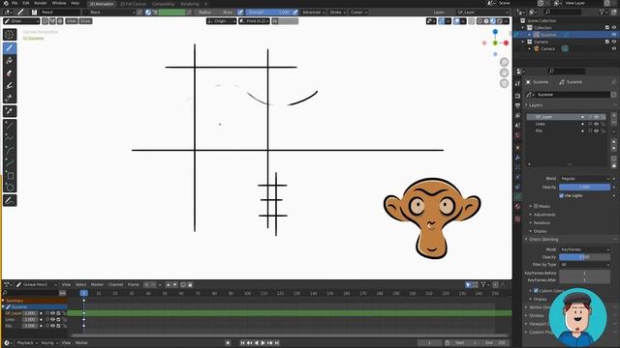Open the Draw mode dropdown
Screen dimensions: 620x348
point(21,21)
